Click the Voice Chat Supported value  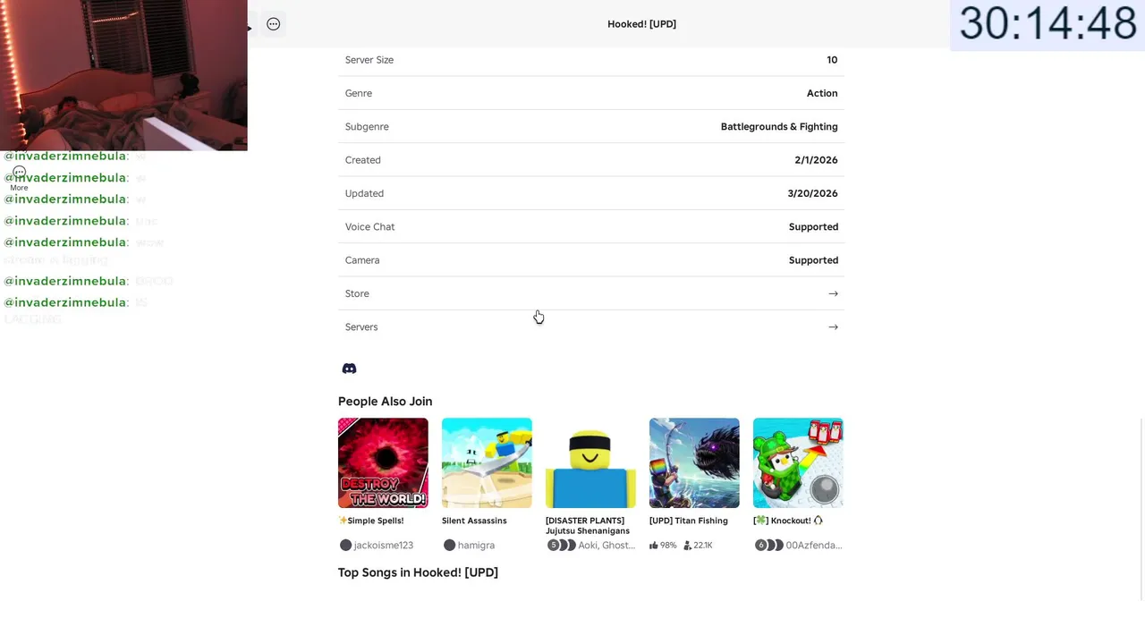tap(813, 226)
